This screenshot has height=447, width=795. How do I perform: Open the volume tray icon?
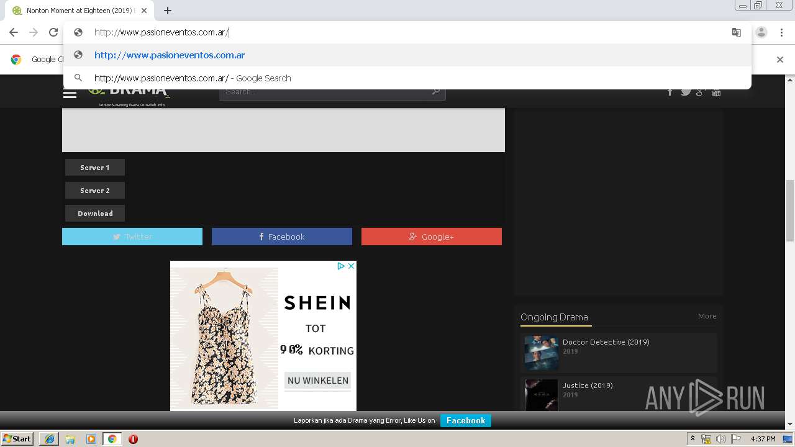pyautogui.click(x=721, y=439)
